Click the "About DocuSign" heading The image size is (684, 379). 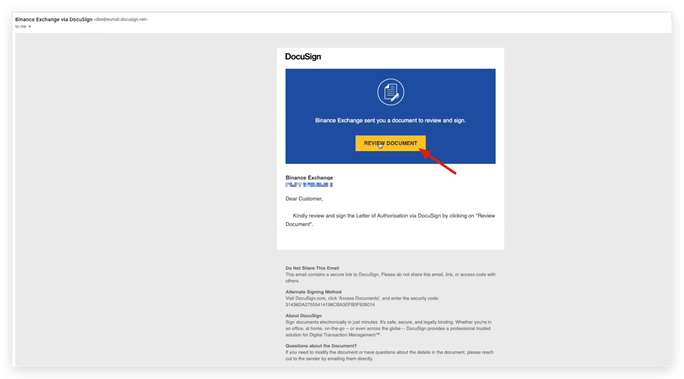304,316
